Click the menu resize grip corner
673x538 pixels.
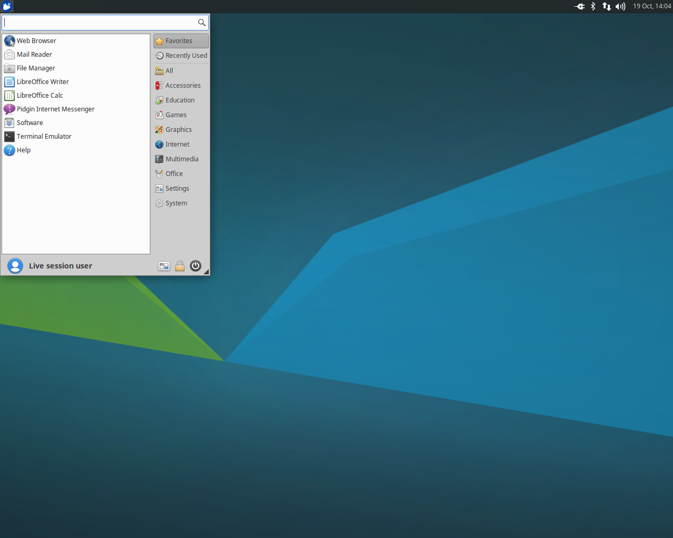point(206,272)
